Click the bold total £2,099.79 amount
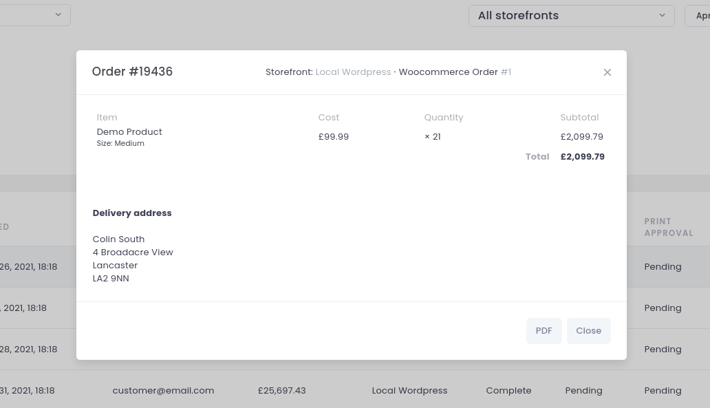Screen dimensions: 710x408 pyautogui.click(x=582, y=157)
